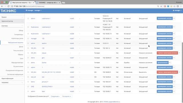The height and width of the screenshot is (103, 183).
Task: Reload the page with the refresh icon
Action: tap(8, 6)
